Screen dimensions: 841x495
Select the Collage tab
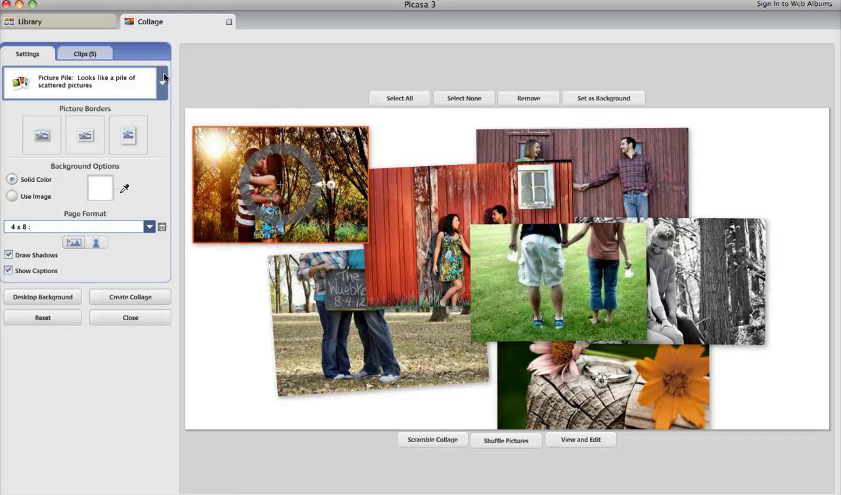(x=178, y=22)
